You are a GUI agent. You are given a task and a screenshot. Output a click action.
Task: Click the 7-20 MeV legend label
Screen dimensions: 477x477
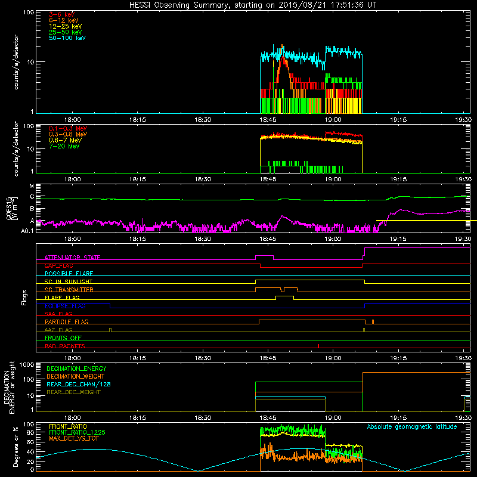[64, 146]
